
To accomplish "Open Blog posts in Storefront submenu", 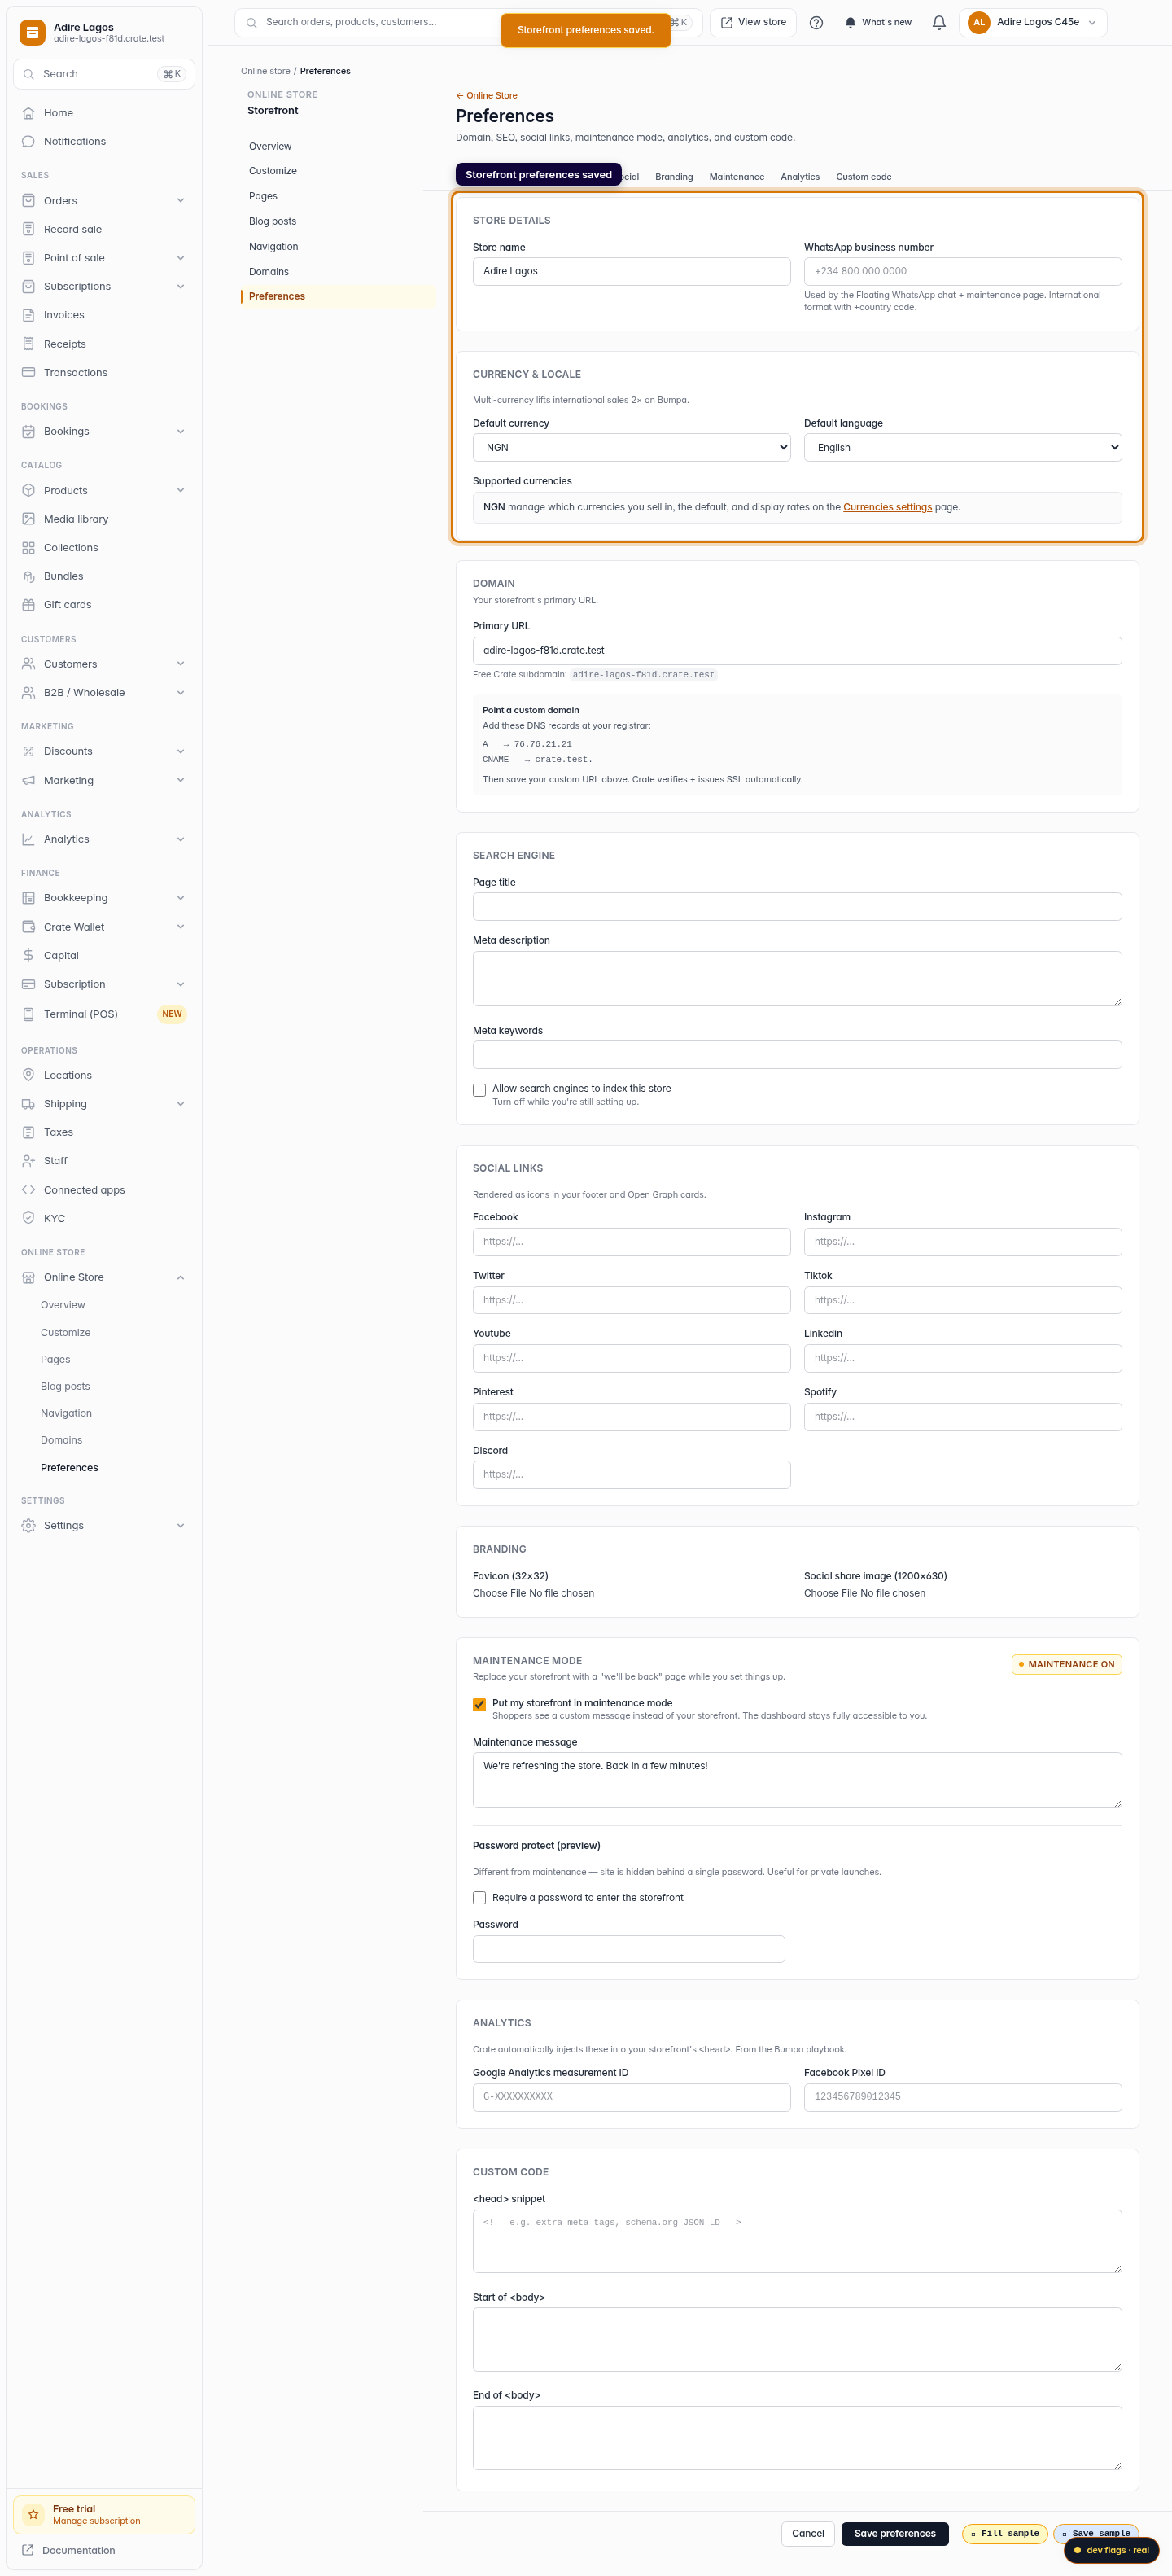I will pos(273,221).
